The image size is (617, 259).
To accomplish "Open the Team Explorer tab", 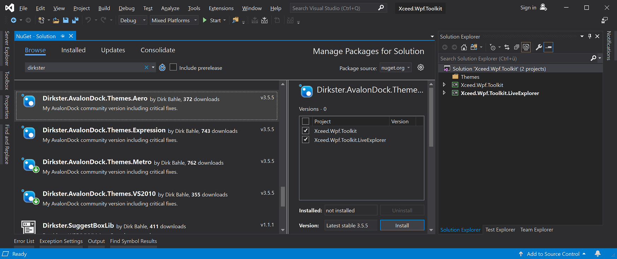I will pyautogui.click(x=537, y=230).
